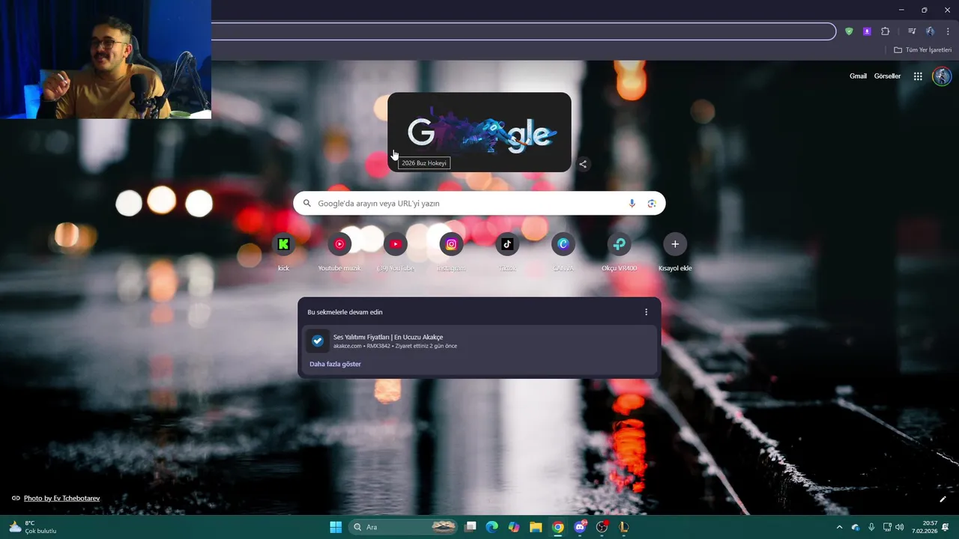Focus the Google search box
Screen dimensions: 959x539
point(479,204)
